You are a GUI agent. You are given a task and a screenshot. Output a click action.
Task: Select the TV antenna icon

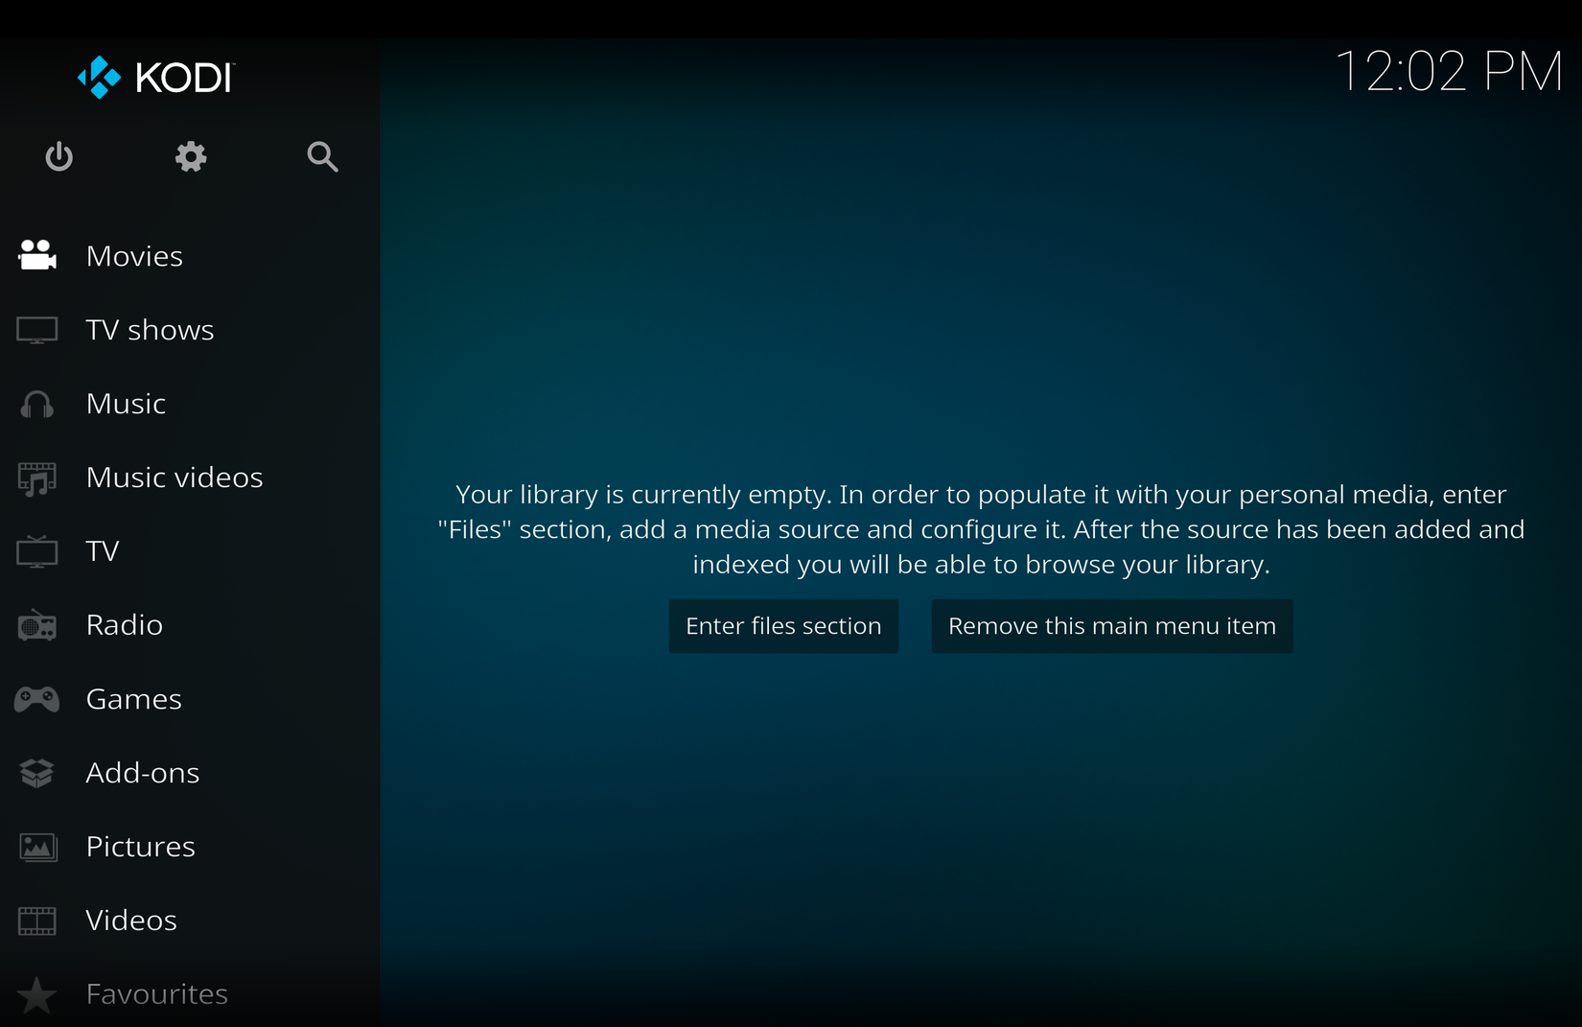[36, 551]
